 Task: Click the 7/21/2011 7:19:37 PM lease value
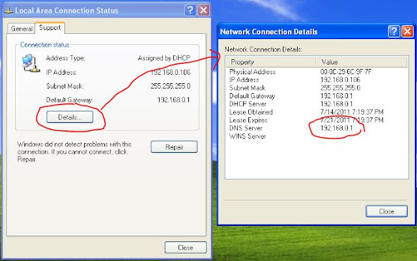click(352, 120)
